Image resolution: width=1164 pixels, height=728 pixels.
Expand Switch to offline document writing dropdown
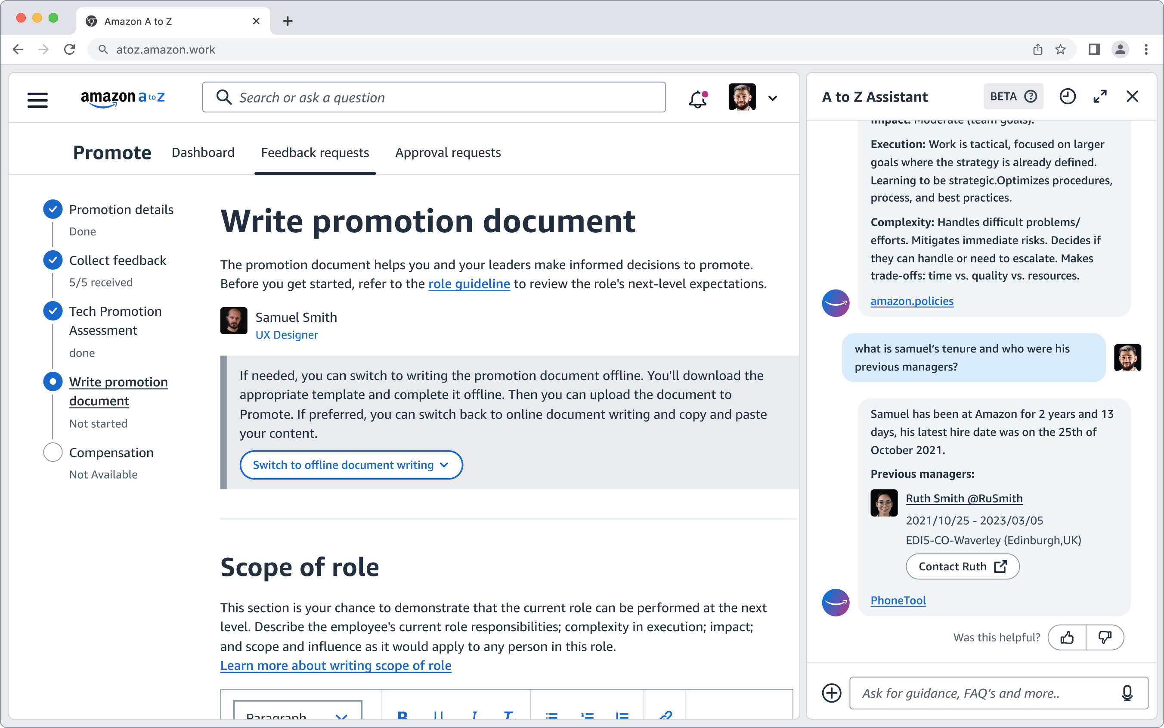351,465
